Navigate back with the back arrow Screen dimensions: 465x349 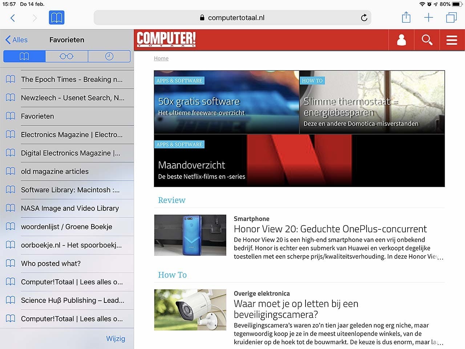pyautogui.click(x=13, y=17)
